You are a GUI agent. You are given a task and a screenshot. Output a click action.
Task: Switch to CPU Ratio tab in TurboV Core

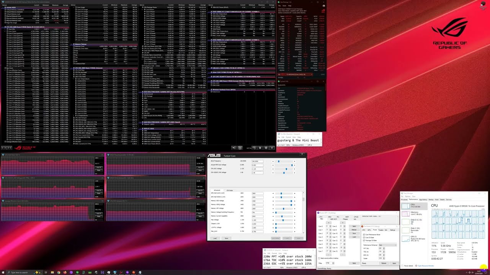click(230, 191)
